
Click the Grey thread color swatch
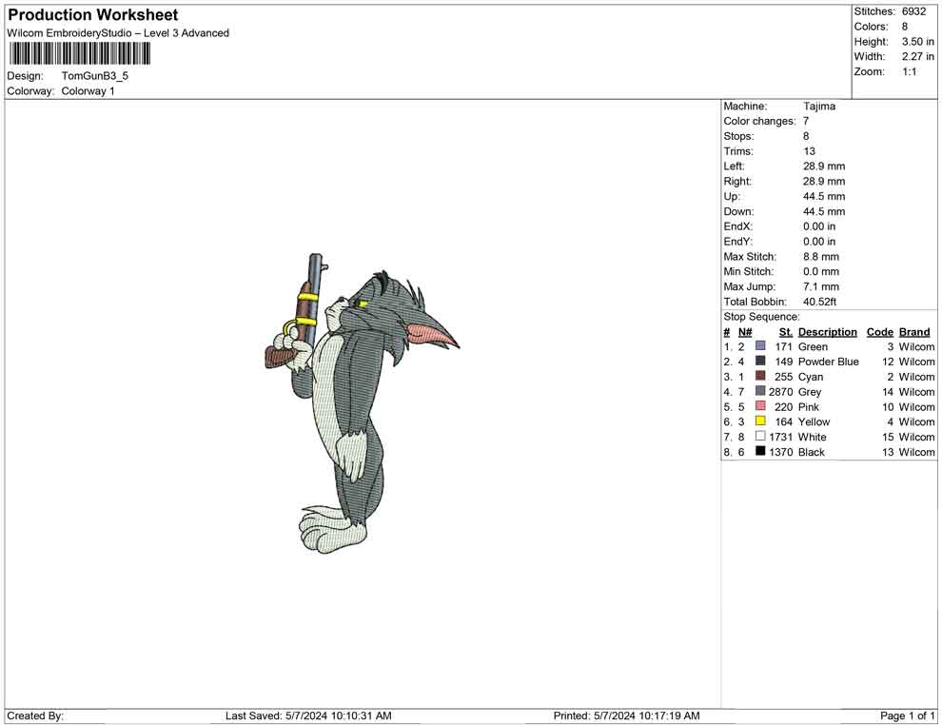pos(760,391)
